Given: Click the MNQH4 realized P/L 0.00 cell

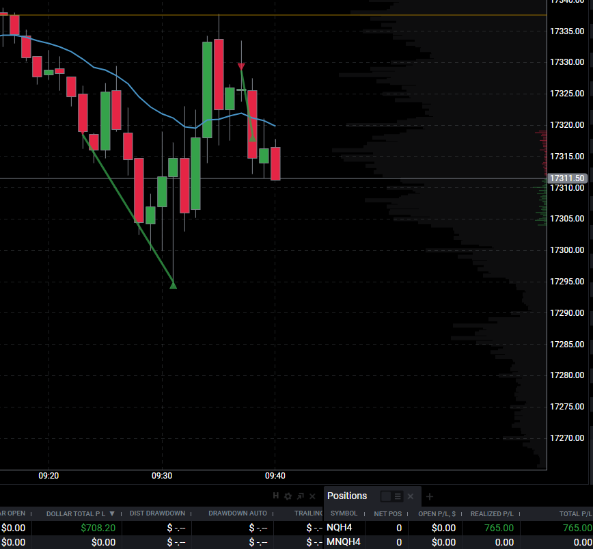Looking at the screenshot, I should pyautogui.click(x=504, y=542).
